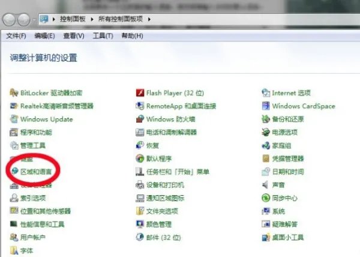360x257 pixels.
Task: Click the Windows Update text link
Action: pos(47,119)
